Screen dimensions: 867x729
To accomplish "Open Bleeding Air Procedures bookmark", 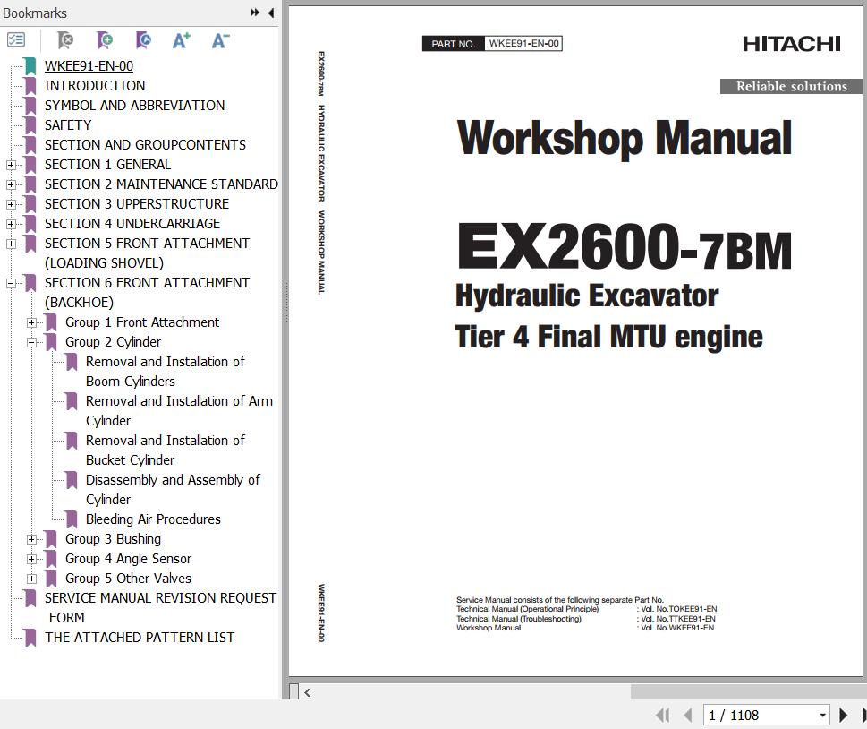I will click(153, 519).
